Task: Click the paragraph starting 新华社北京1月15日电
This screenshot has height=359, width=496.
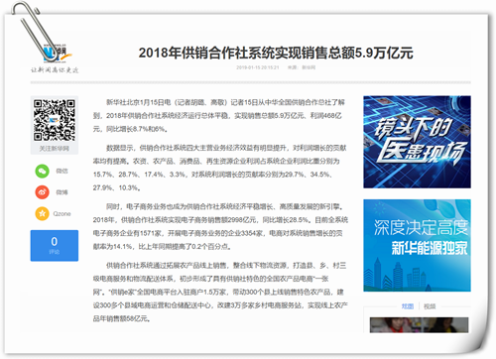Action: pyautogui.click(x=219, y=116)
